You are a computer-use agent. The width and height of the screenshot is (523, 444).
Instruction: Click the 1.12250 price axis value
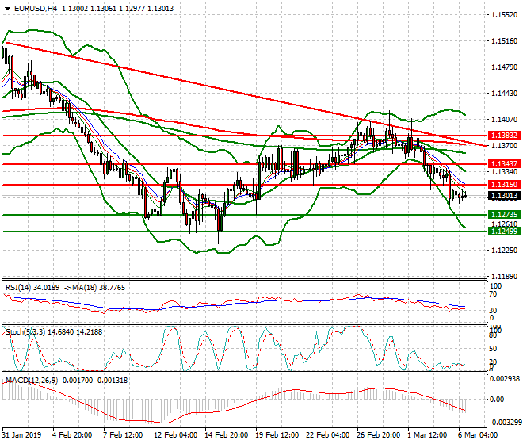pos(505,251)
